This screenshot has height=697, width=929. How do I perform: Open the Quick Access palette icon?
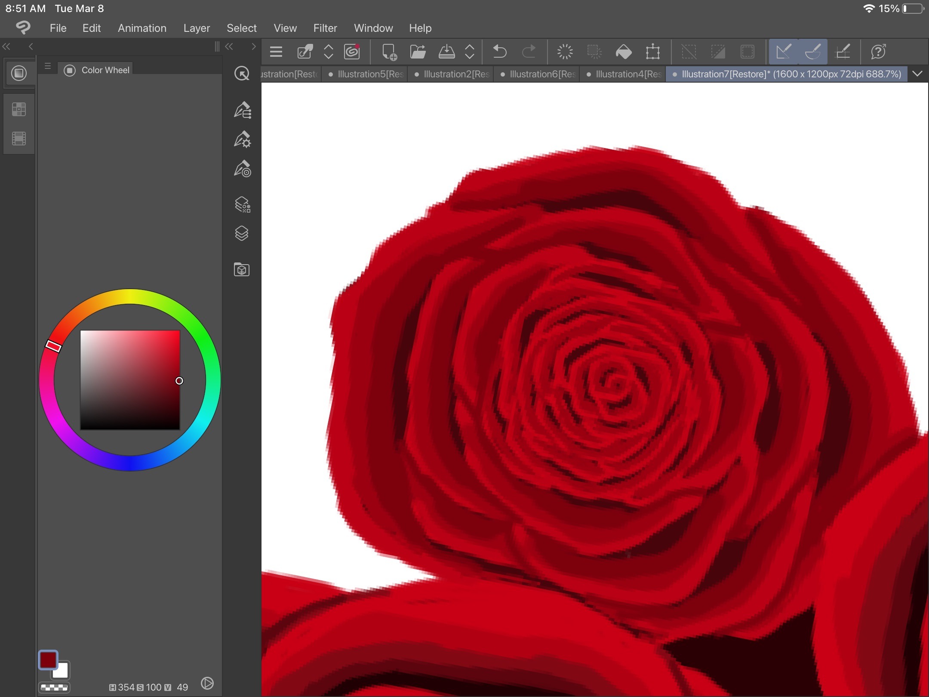coord(242,74)
